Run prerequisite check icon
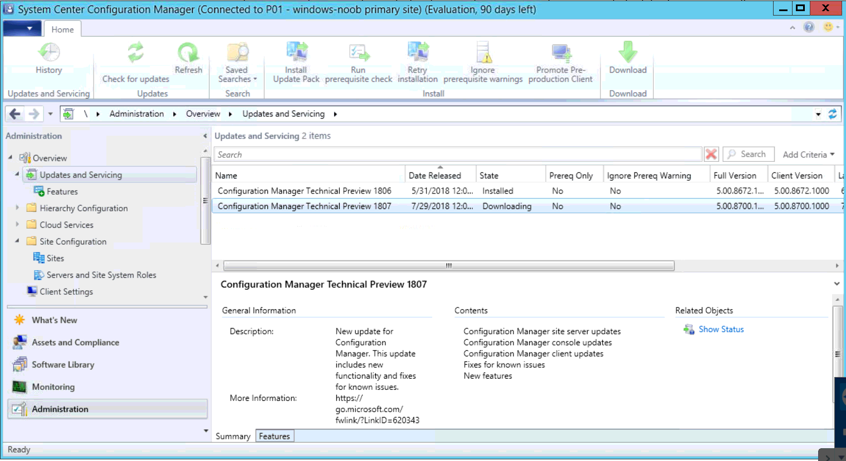 tap(359, 53)
